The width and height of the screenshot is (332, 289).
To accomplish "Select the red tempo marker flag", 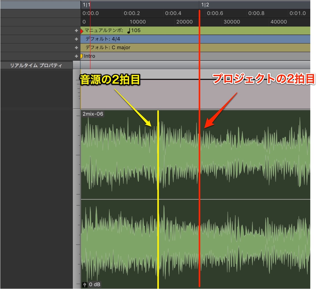I will (x=82, y=31).
